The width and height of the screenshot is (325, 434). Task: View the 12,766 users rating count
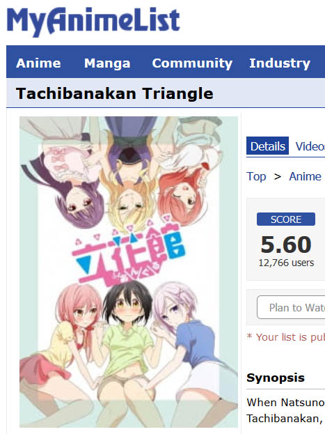286,263
